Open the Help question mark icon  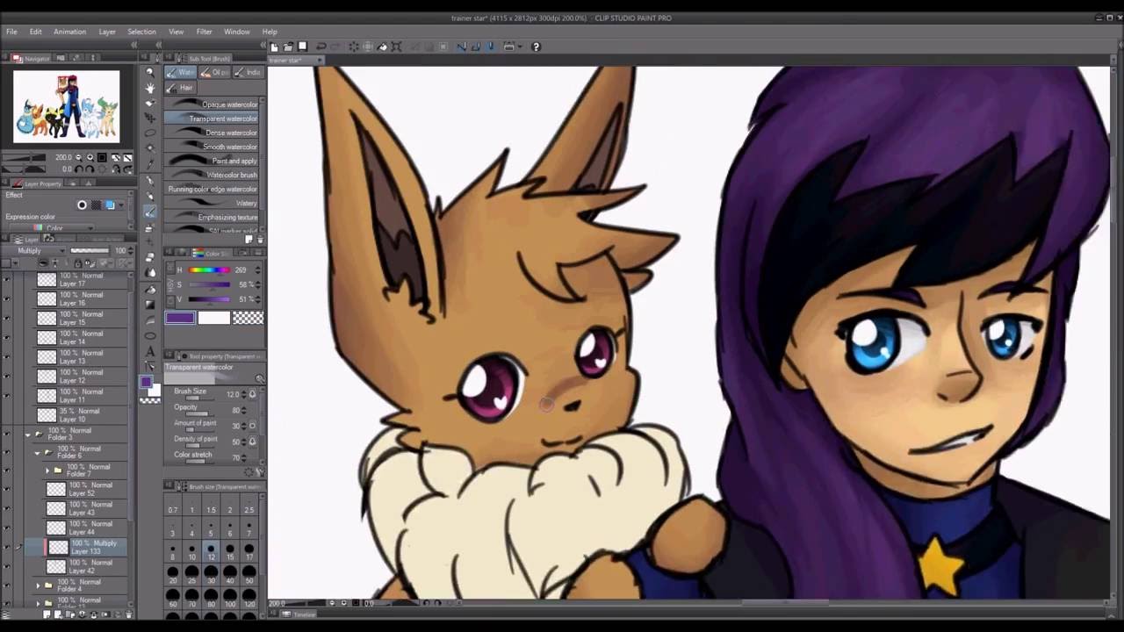pos(536,47)
